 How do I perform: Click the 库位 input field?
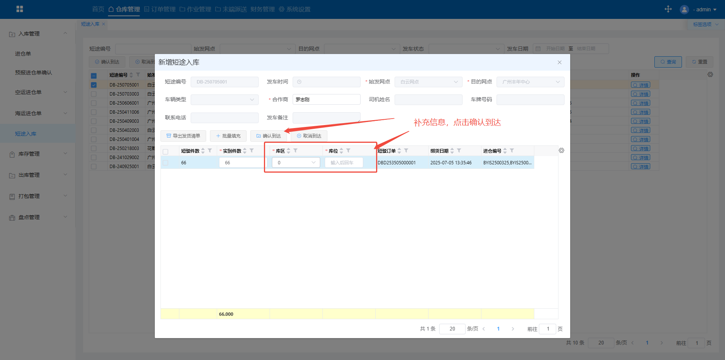point(344,162)
